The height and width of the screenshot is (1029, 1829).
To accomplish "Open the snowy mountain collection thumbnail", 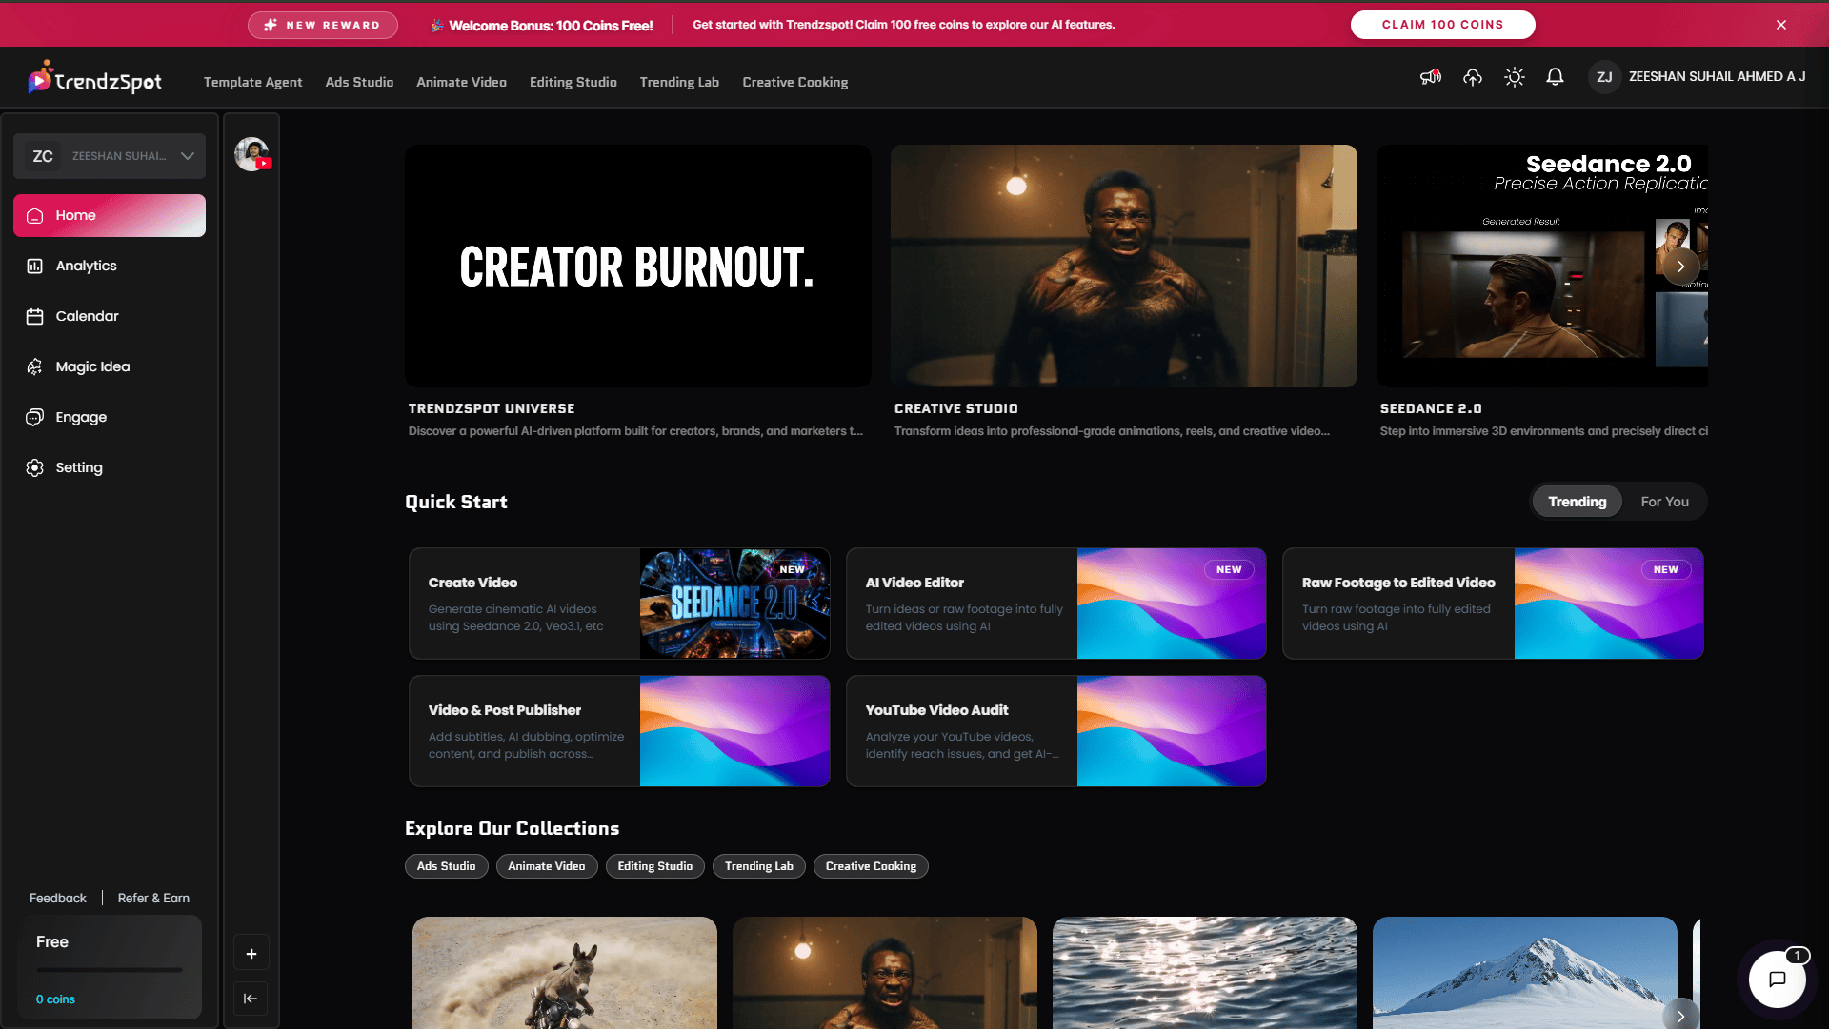I will tap(1525, 973).
